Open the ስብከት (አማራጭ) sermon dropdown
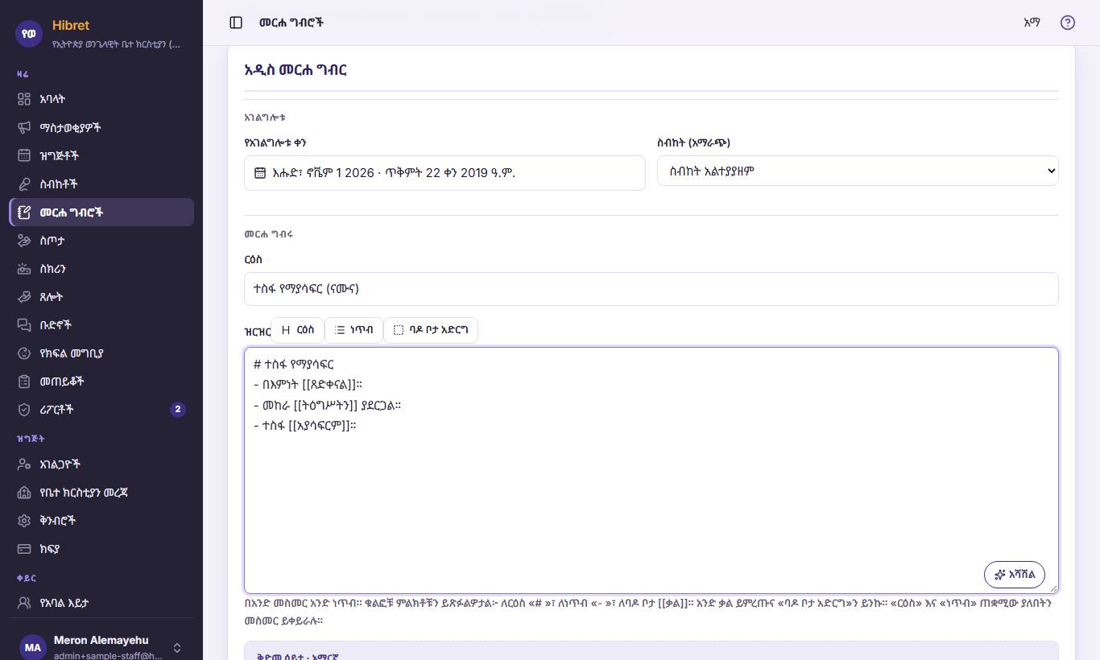This screenshot has height=660, width=1100. [x=858, y=171]
